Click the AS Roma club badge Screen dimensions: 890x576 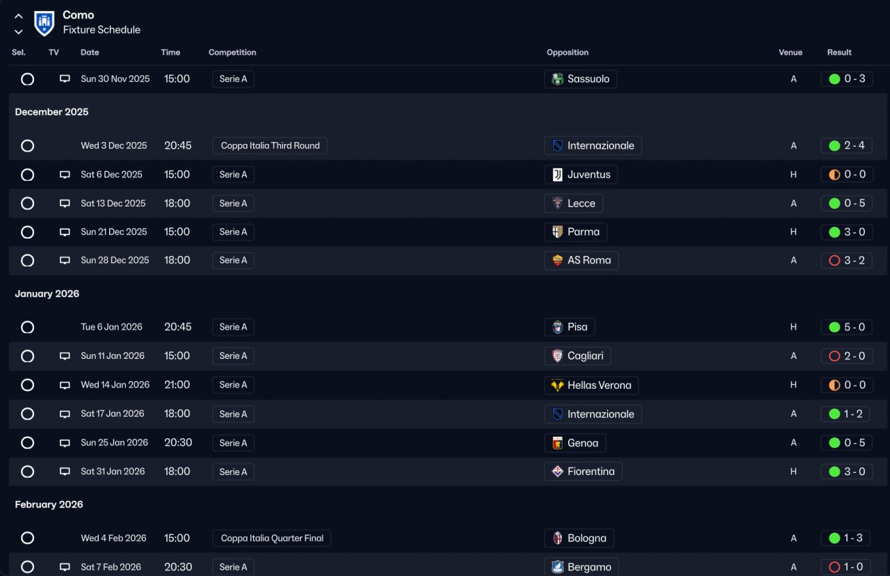pos(557,260)
